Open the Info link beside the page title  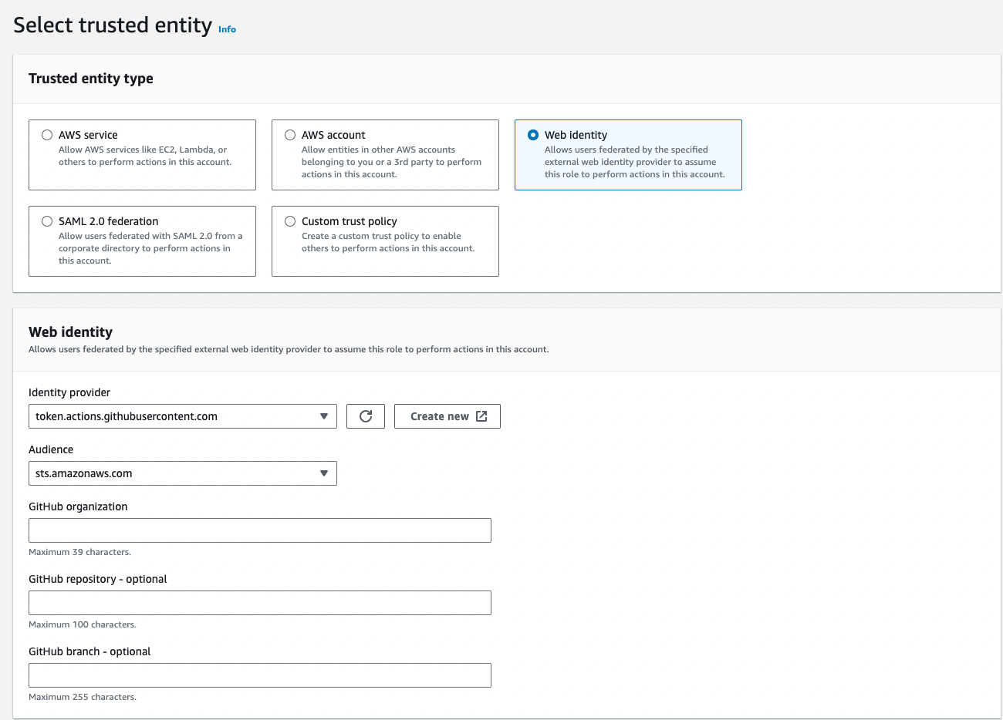(227, 29)
